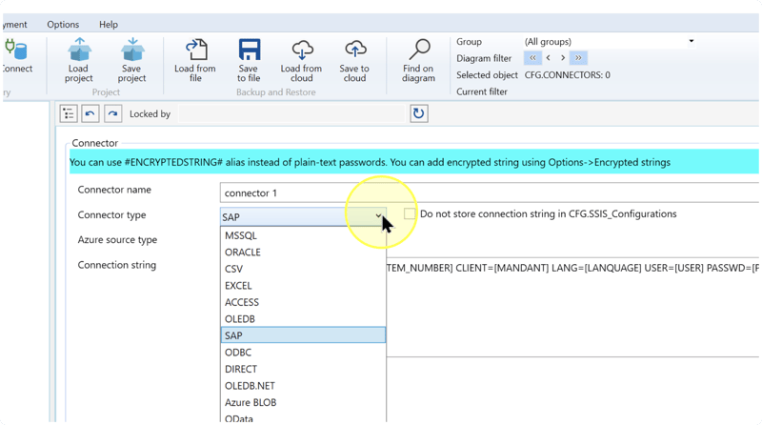Open the Load project tool
The width and height of the screenshot is (762, 425).
click(79, 60)
